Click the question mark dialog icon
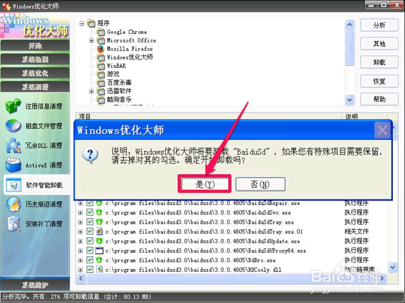Screen dimensions: 405x303 [90, 156]
